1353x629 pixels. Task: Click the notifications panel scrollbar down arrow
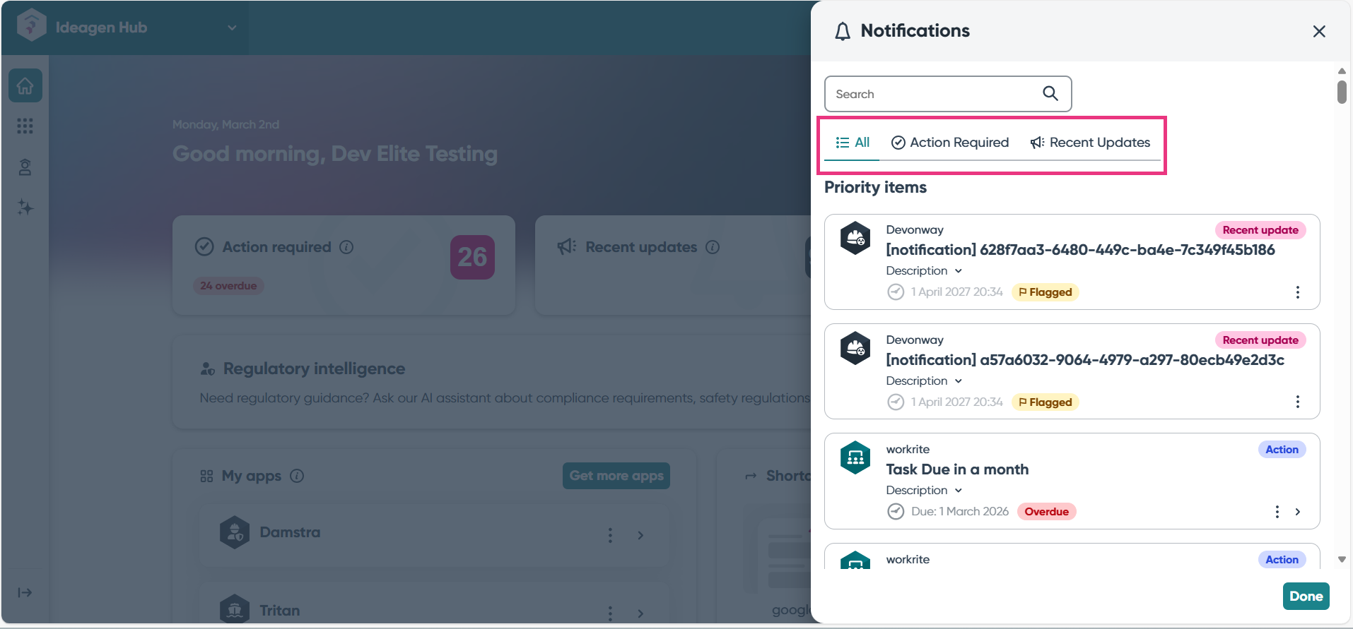tap(1342, 559)
